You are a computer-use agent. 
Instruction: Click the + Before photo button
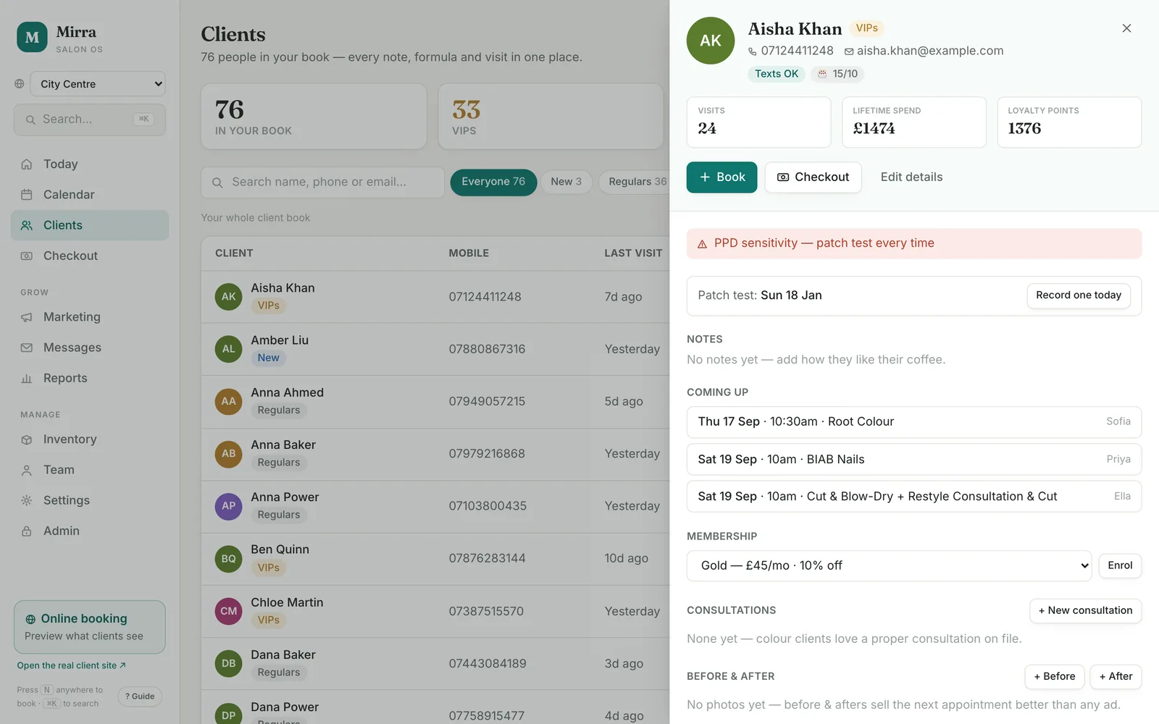pos(1054,676)
